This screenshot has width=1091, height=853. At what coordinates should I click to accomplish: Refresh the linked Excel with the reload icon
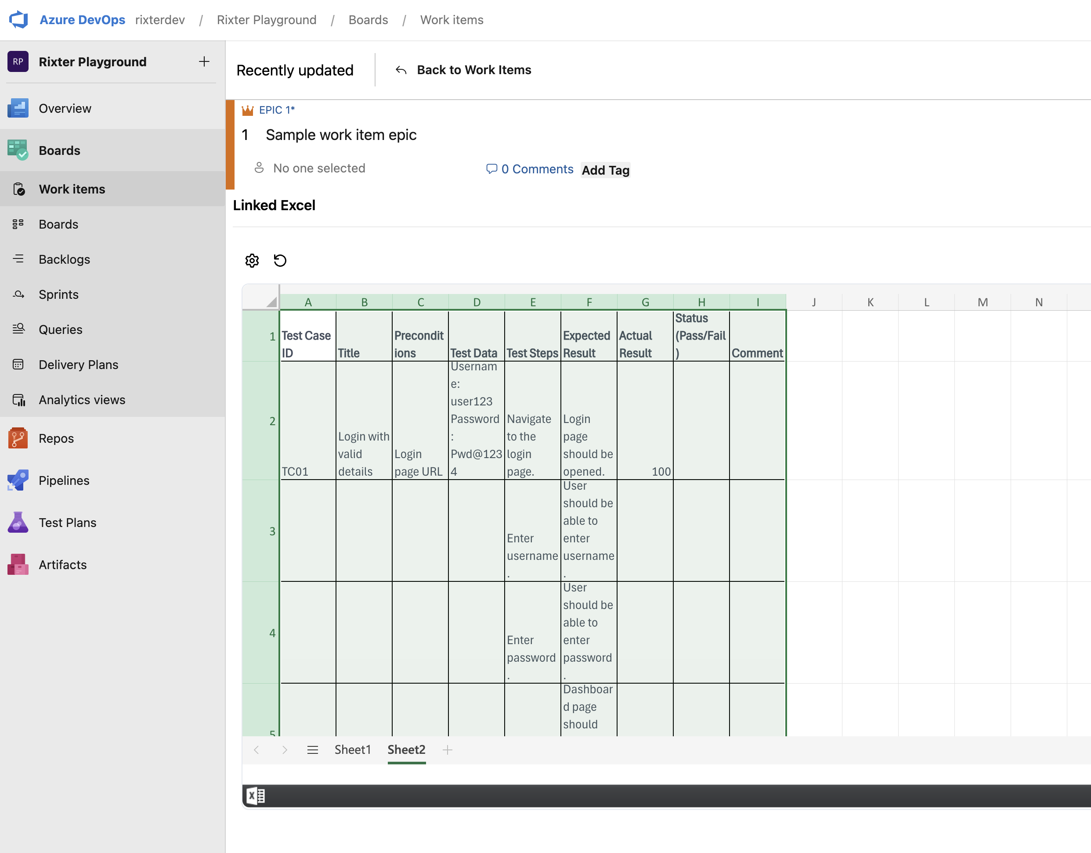tap(280, 260)
